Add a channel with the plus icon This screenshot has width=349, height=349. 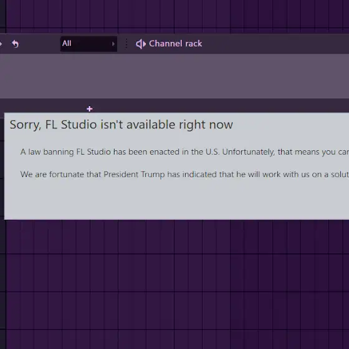pos(90,108)
